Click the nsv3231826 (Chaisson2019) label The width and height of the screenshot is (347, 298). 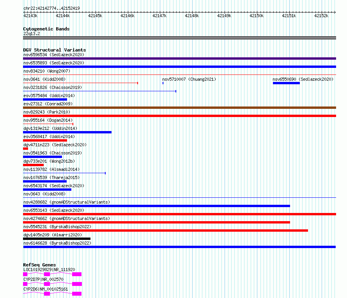tap(53, 87)
